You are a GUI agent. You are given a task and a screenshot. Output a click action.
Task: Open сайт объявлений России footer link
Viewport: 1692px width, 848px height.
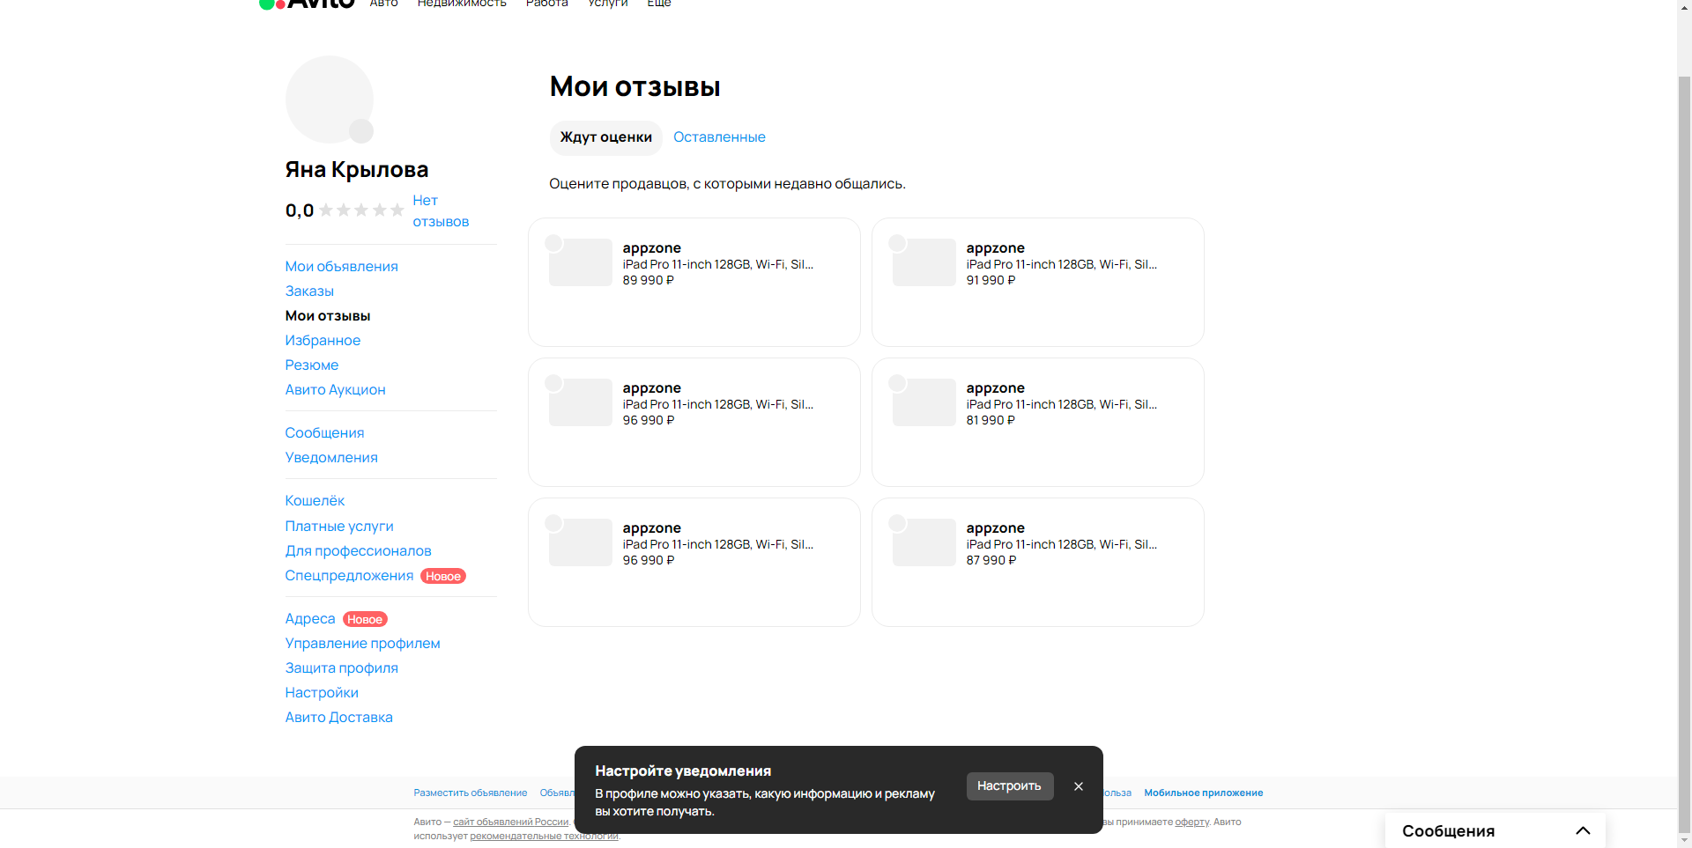[x=511, y=822]
